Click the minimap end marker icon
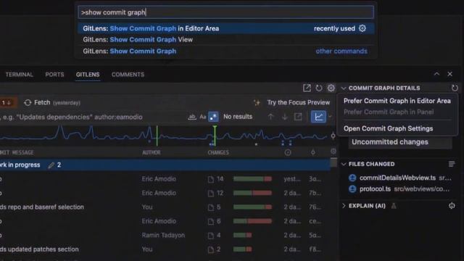This screenshot has width=464, height=261. [x=333, y=136]
